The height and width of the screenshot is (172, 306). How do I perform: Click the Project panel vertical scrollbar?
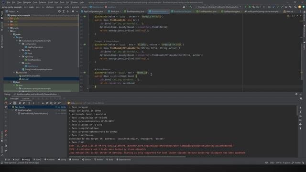pos(78,41)
